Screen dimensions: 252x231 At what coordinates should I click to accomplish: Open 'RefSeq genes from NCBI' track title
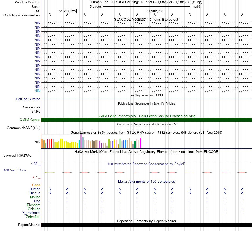click(x=146, y=95)
